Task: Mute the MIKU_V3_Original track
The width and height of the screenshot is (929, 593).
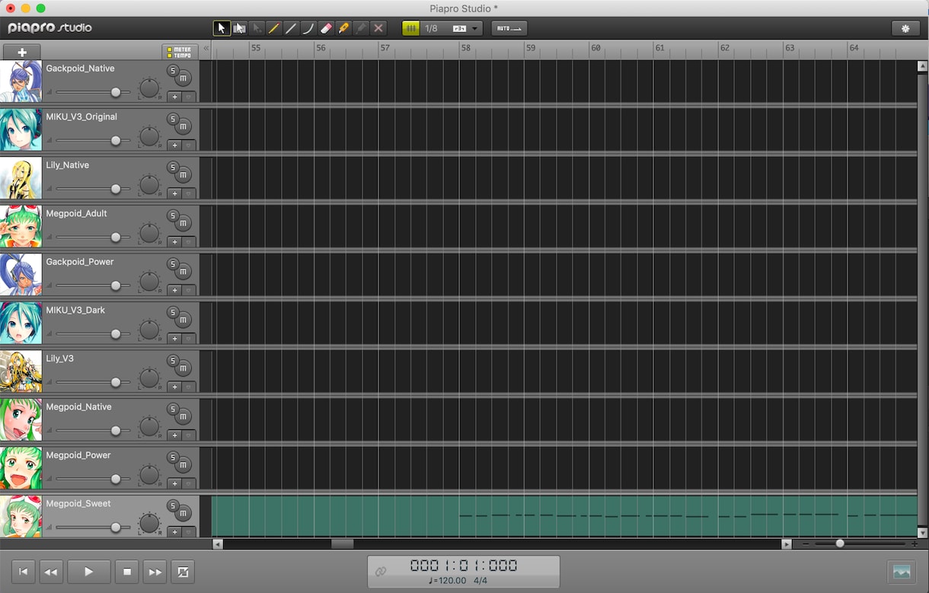Action: click(183, 127)
